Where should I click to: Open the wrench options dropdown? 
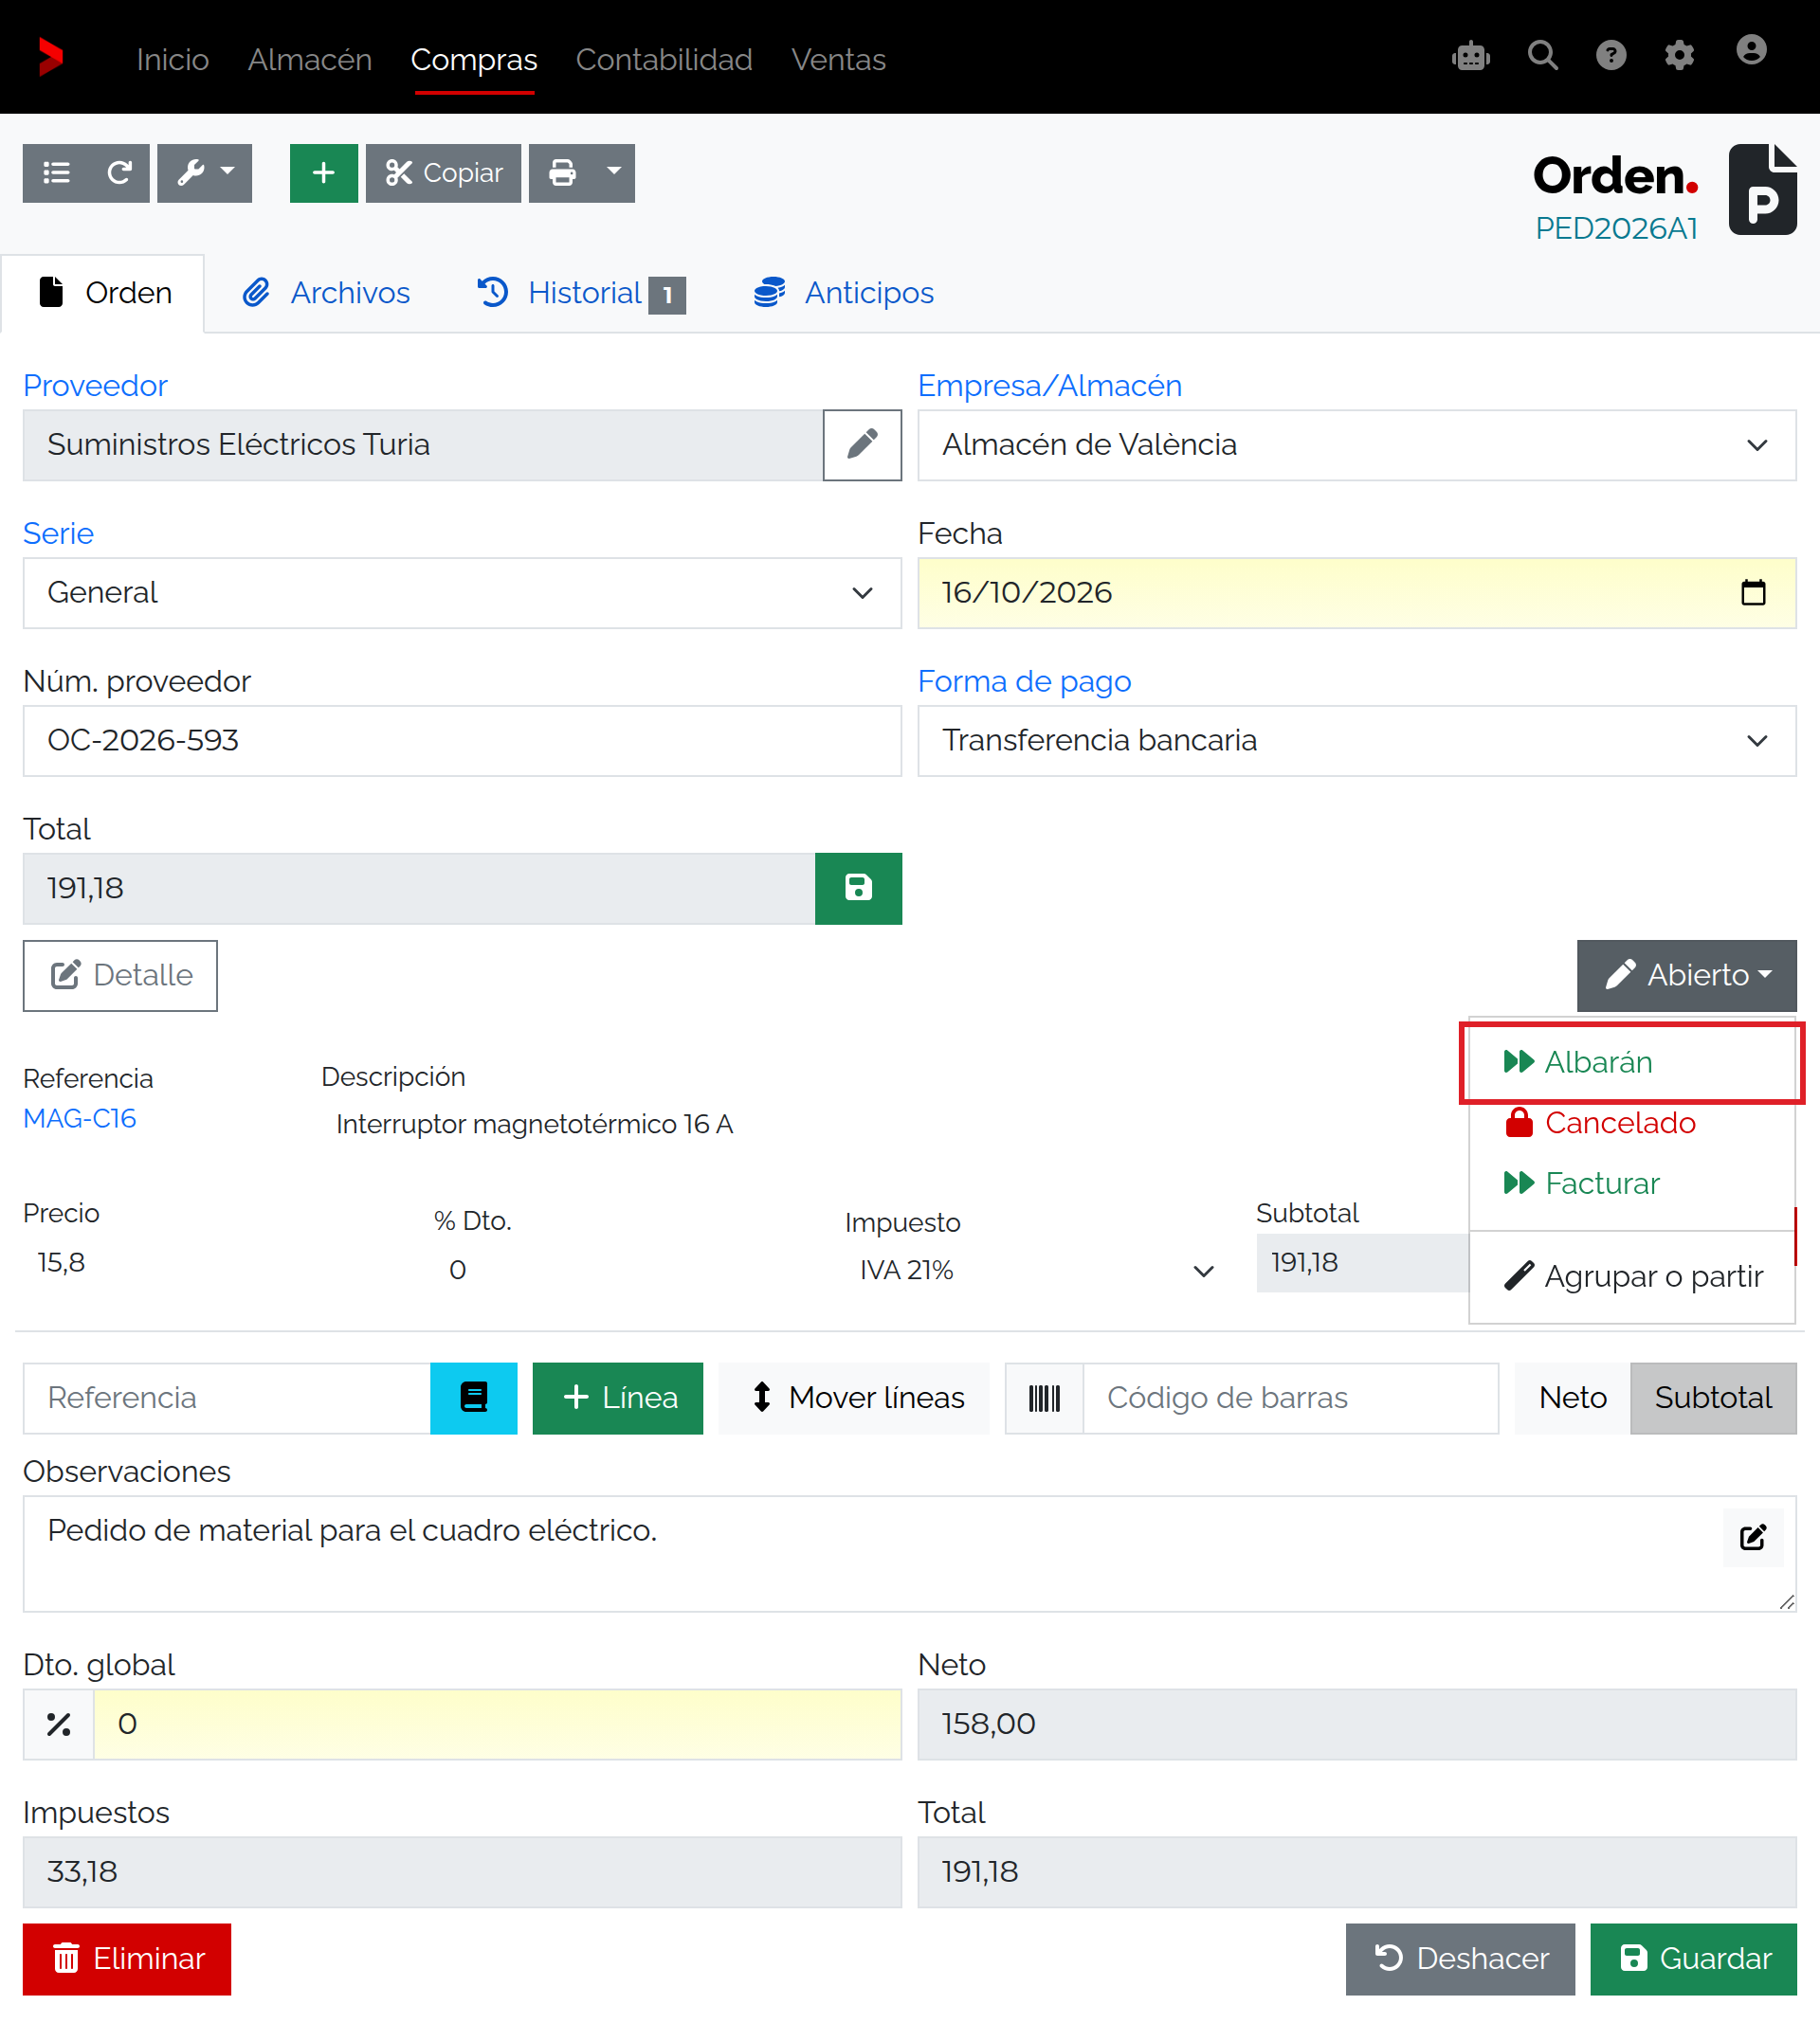pyautogui.click(x=205, y=172)
